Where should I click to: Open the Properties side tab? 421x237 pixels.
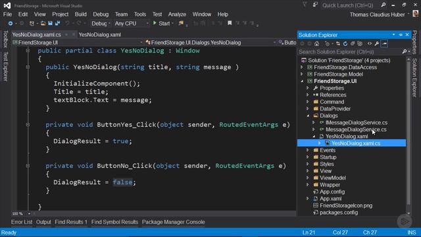pos(415,42)
